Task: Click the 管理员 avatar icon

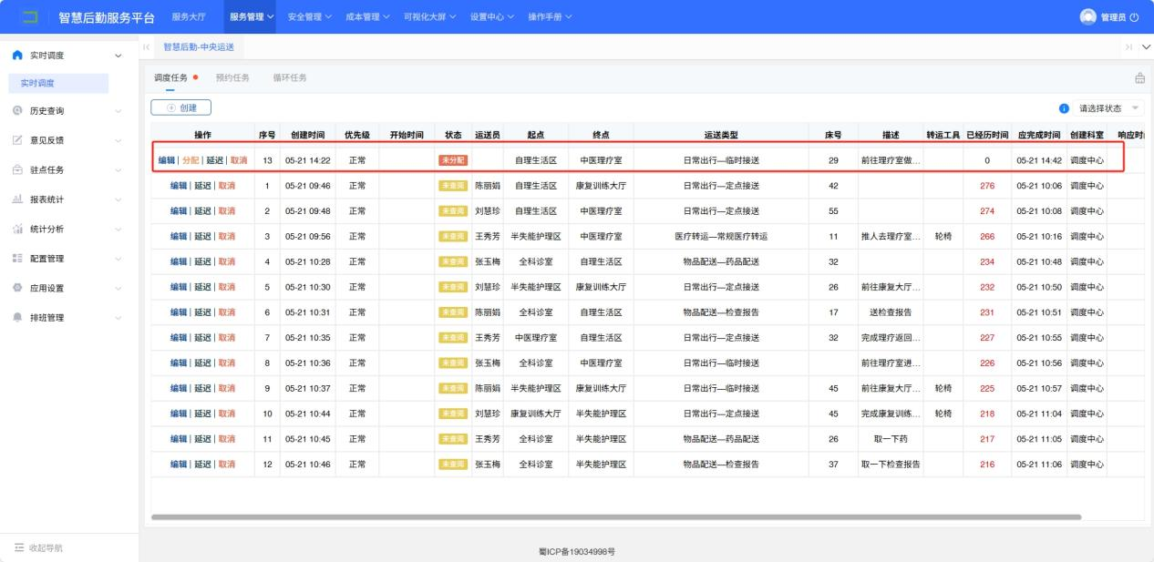Action: [1087, 17]
